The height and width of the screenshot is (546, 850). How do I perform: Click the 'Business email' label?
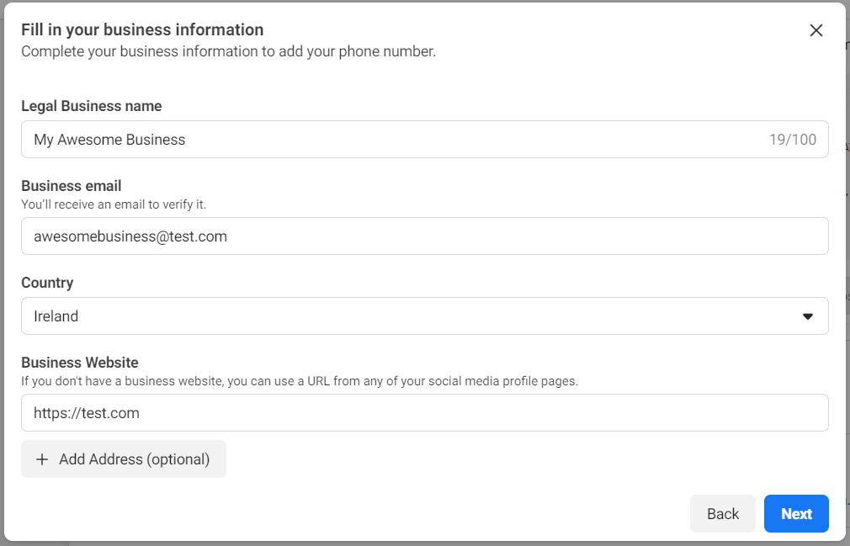click(72, 186)
